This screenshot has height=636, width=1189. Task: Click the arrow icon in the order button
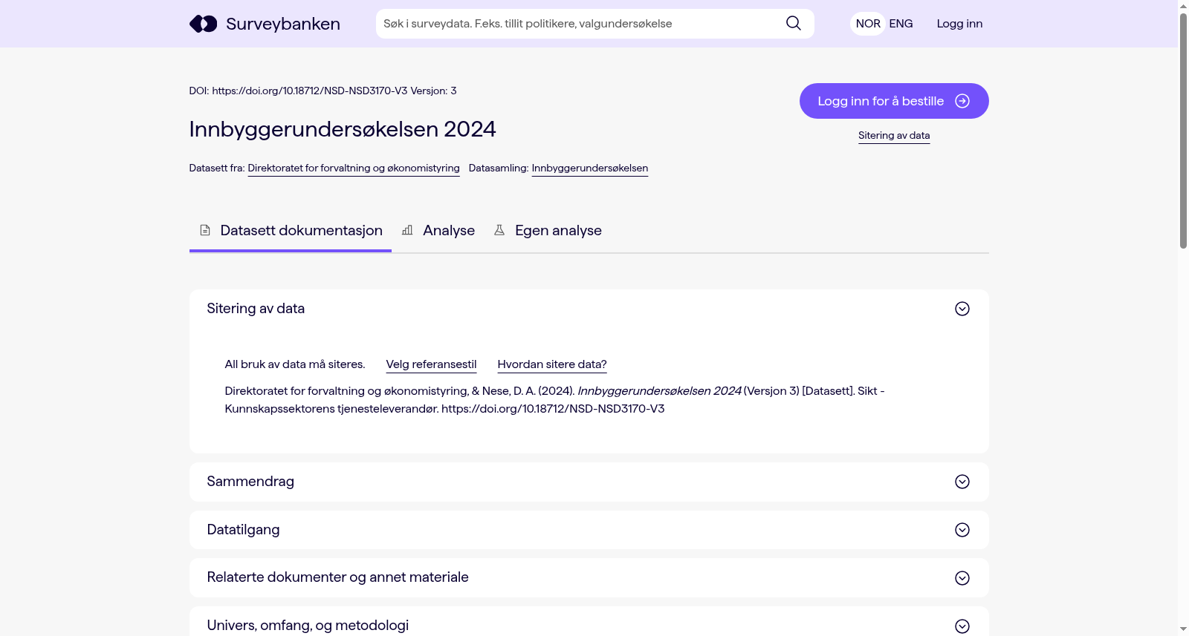pos(962,101)
